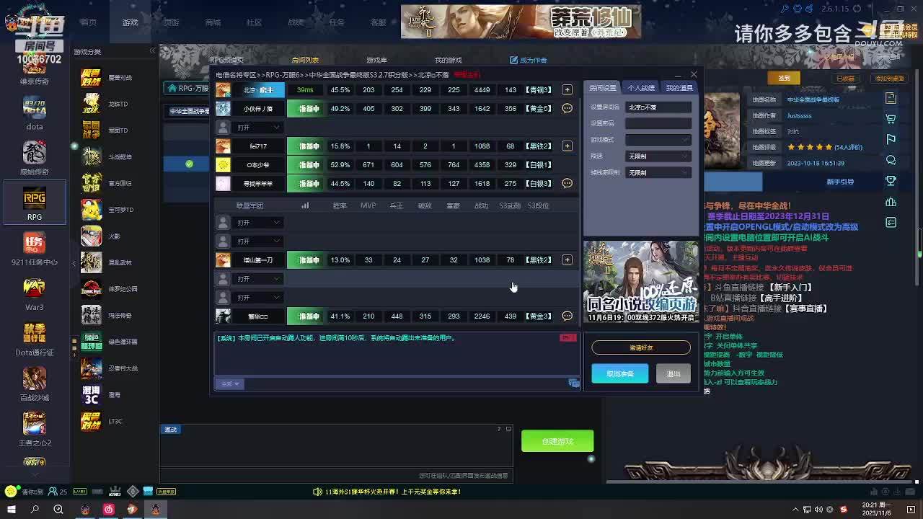Viewport: 923px width, 519px height.
Task: Open second 打开 slot dropdown under 联盟军团
Action: pos(258,241)
